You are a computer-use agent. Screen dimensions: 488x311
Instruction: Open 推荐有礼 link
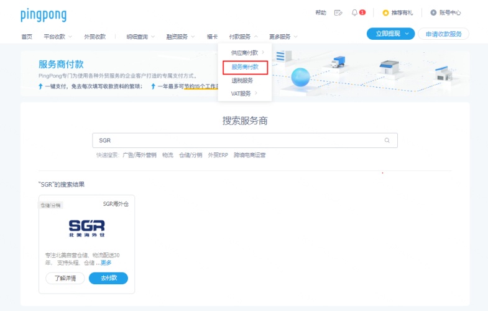[x=402, y=13]
